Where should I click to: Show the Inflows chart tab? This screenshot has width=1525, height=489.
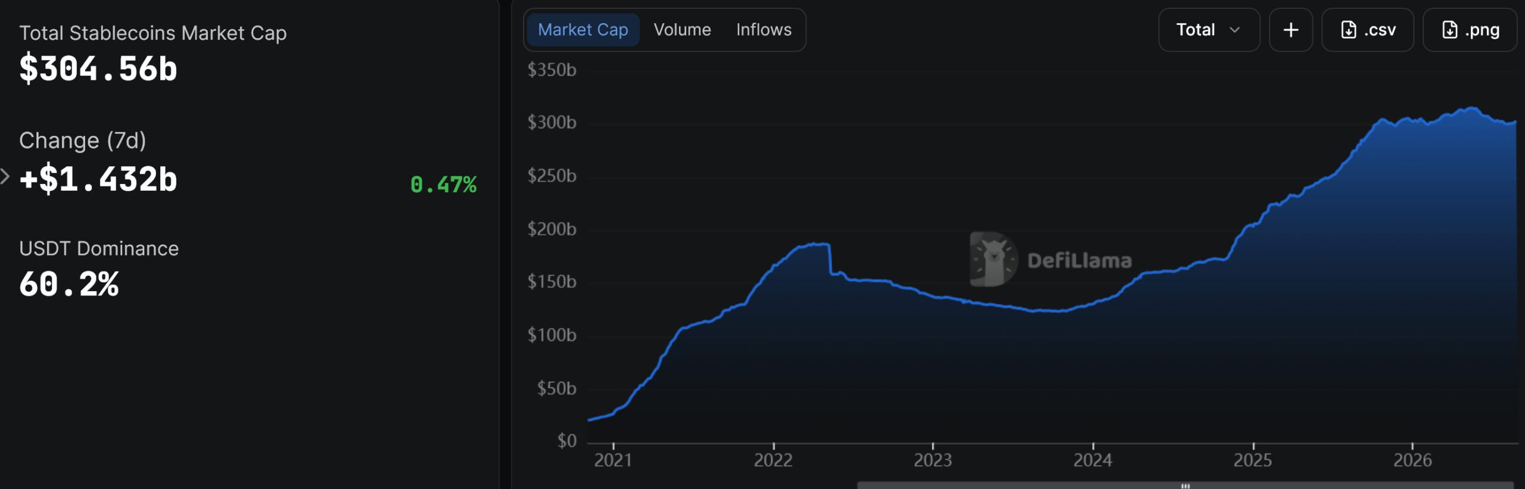(x=764, y=30)
